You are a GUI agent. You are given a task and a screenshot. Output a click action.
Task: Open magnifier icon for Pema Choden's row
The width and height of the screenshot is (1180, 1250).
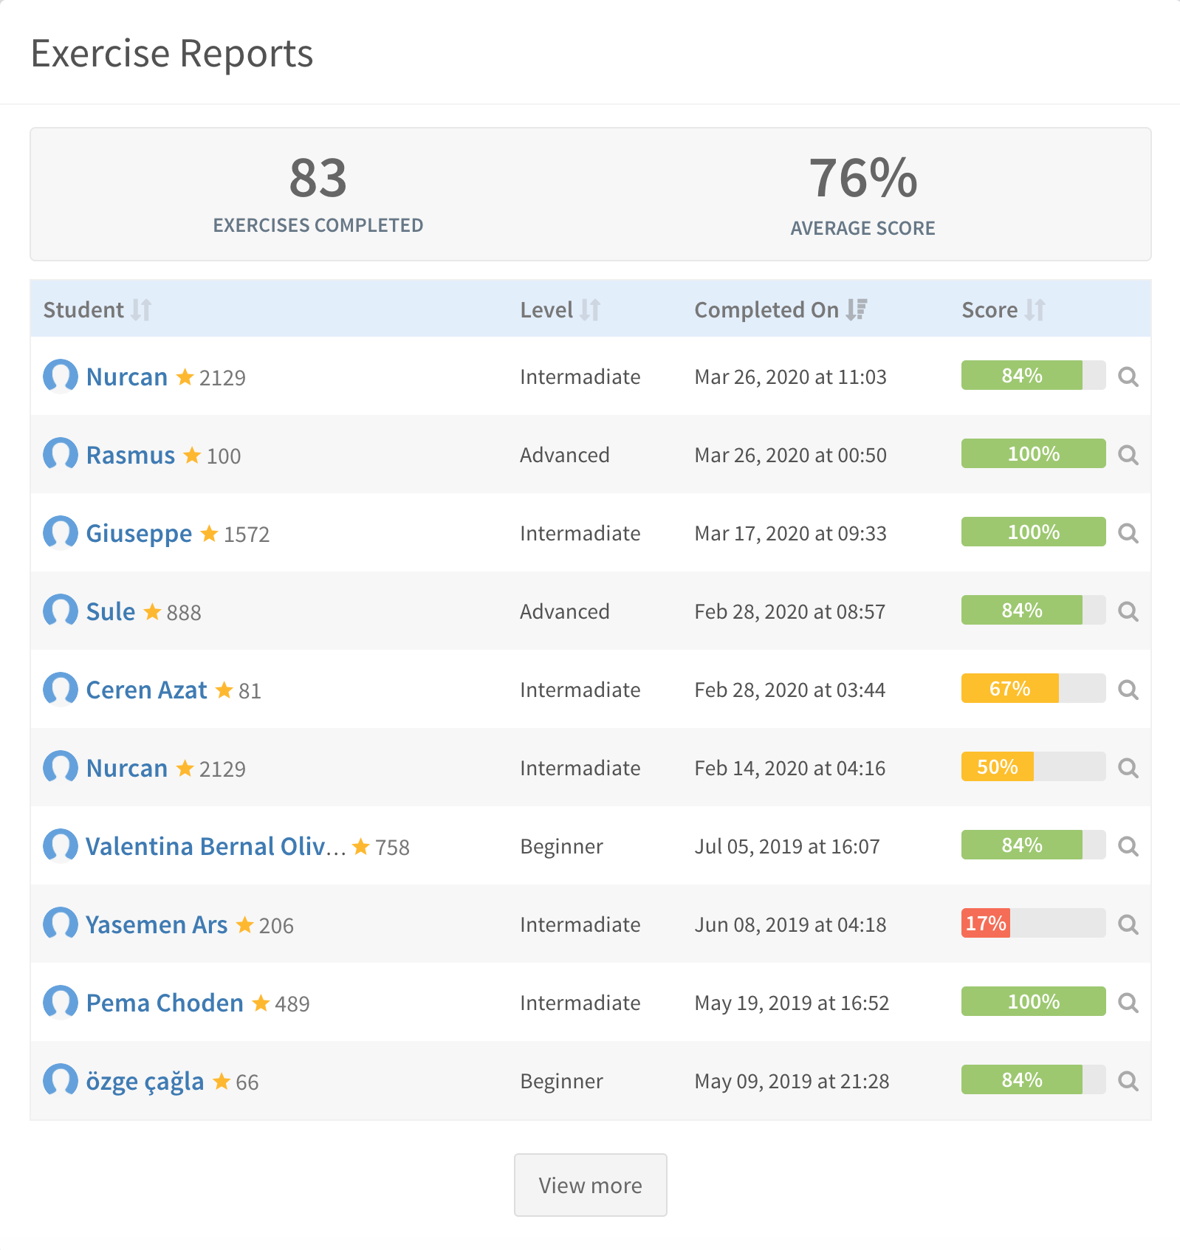point(1128,1003)
